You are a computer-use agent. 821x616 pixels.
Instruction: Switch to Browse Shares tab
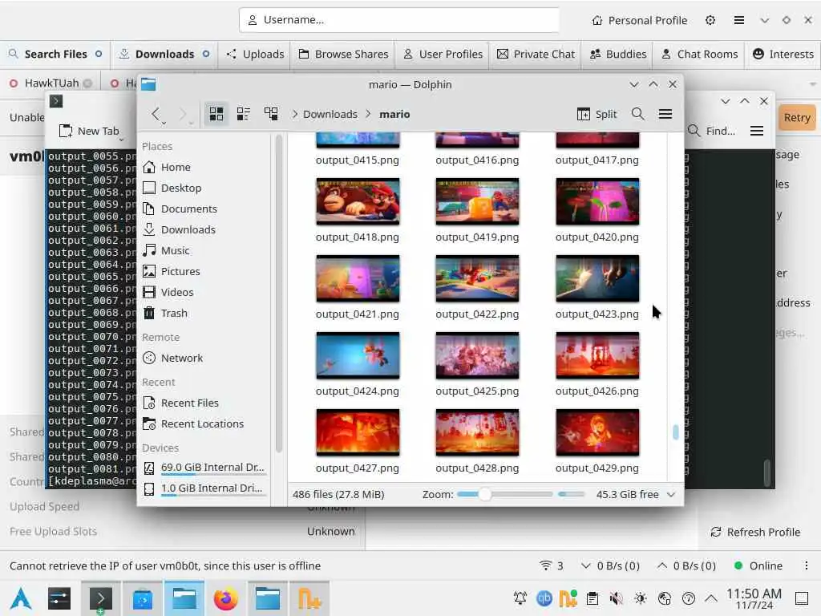(343, 54)
